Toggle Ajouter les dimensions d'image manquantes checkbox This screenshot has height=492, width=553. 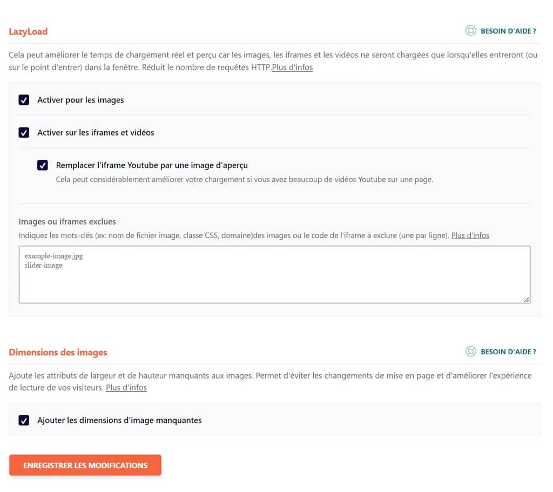pos(24,420)
